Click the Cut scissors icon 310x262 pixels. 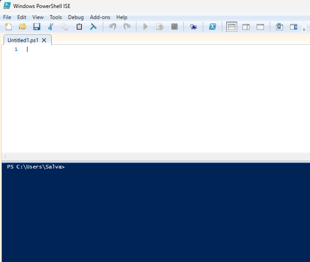click(50, 27)
